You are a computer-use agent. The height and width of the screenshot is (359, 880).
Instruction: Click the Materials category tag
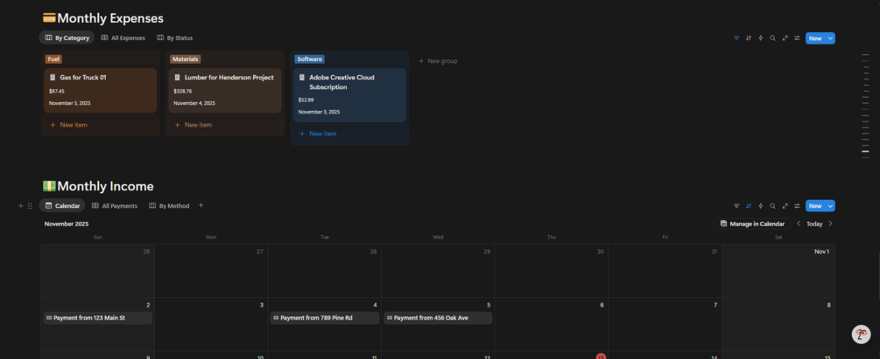pyautogui.click(x=186, y=59)
